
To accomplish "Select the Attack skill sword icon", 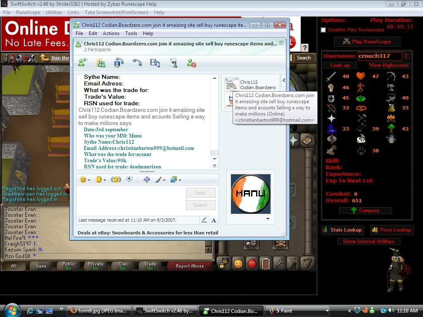I will [x=331, y=76].
